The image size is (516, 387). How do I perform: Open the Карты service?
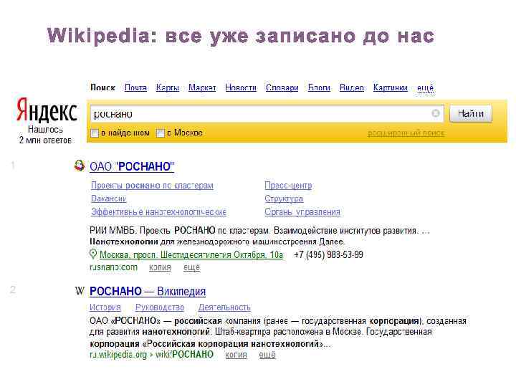(x=168, y=88)
